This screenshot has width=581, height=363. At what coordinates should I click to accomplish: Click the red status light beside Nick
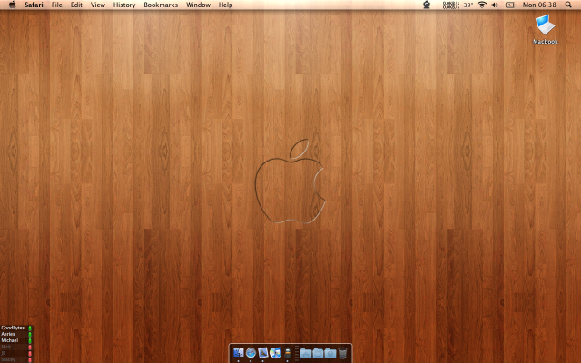coord(30,347)
